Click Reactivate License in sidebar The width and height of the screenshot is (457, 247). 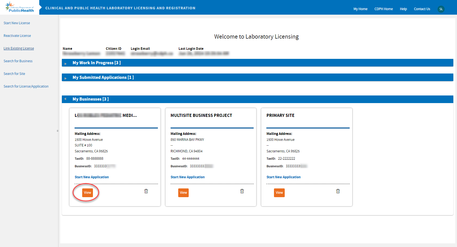coord(17,36)
